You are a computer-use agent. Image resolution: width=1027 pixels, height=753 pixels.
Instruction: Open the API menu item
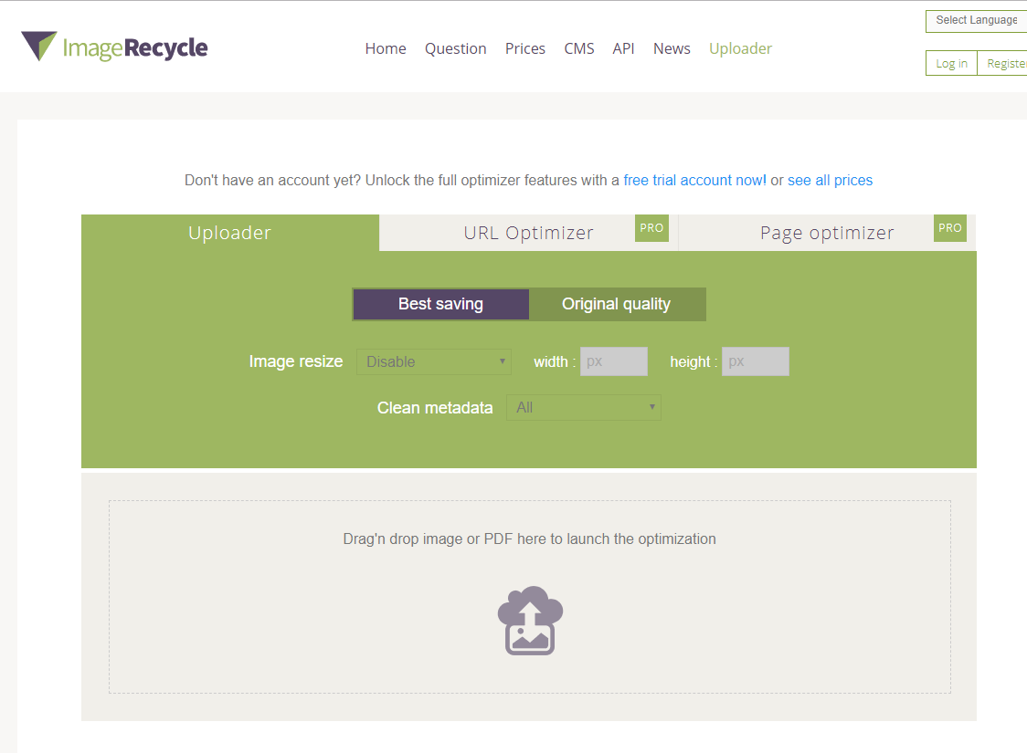tap(623, 49)
